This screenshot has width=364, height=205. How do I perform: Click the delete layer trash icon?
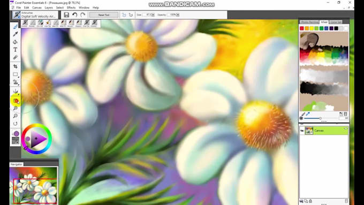[x=346, y=201]
